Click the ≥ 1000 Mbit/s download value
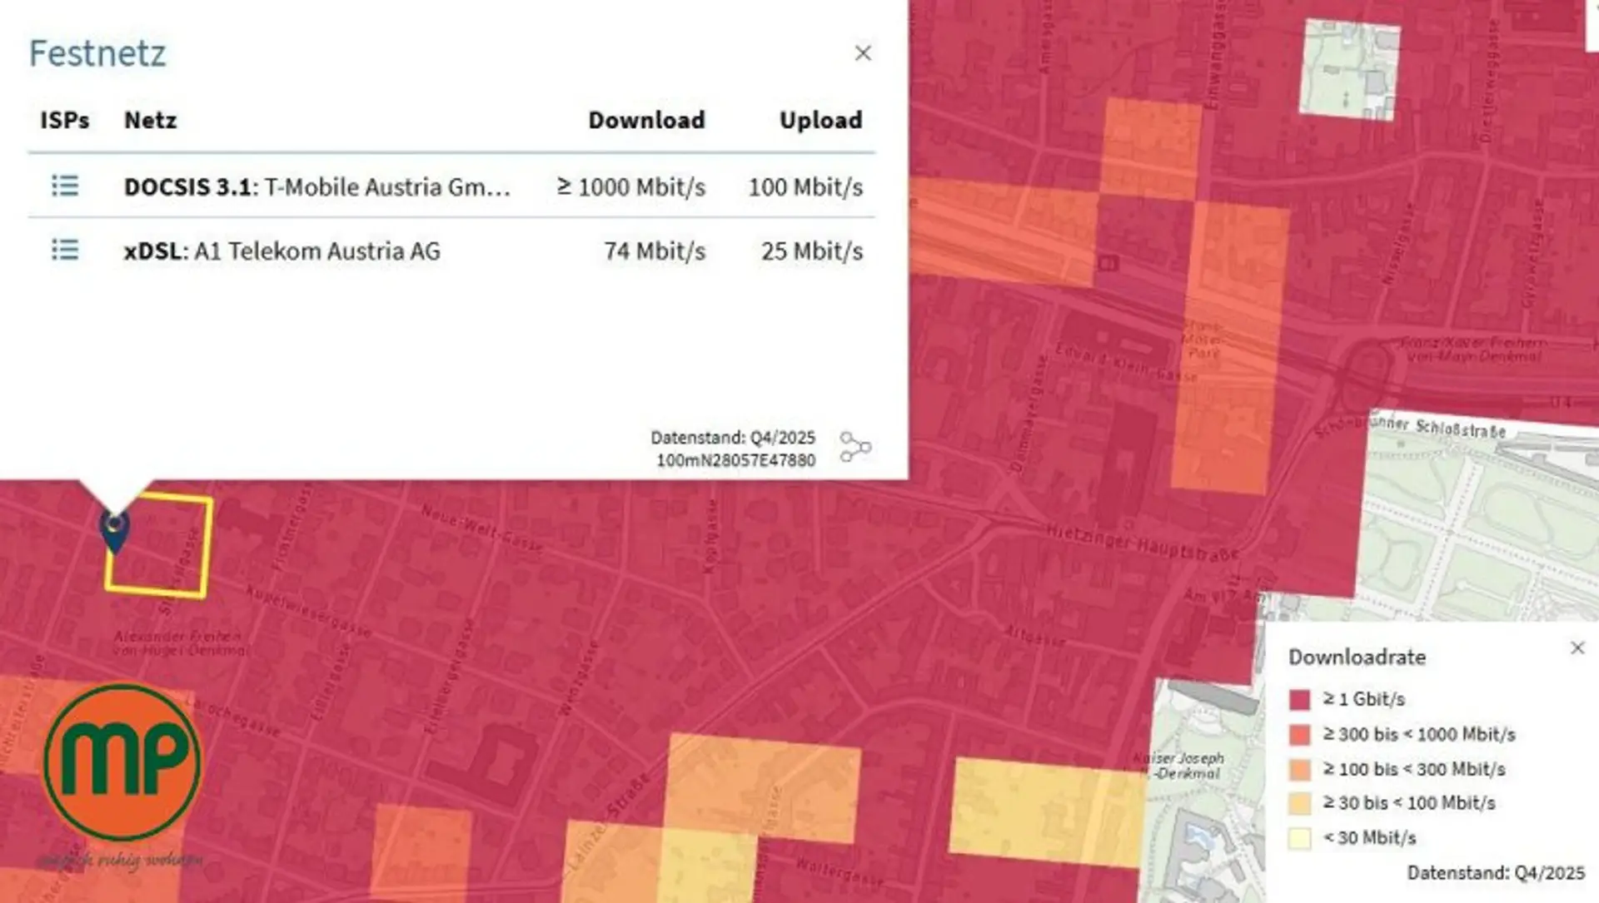Image resolution: width=1599 pixels, height=903 pixels. pyautogui.click(x=631, y=186)
